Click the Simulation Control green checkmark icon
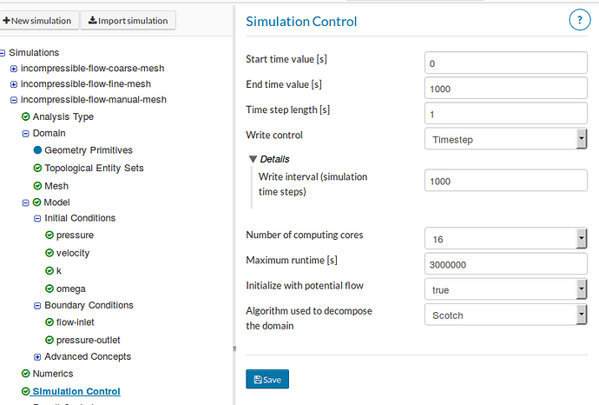599x405 pixels. pos(25,391)
